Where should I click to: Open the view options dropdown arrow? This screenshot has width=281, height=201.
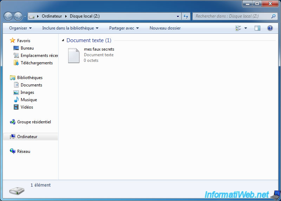pos(246,28)
